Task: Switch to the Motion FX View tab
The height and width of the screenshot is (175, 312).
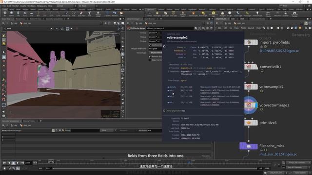Action: pos(36,19)
